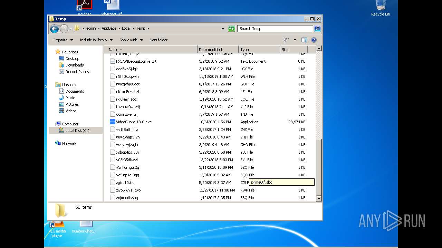Open Recent Places in Favorites
The height and width of the screenshot is (248, 442).
[77, 72]
